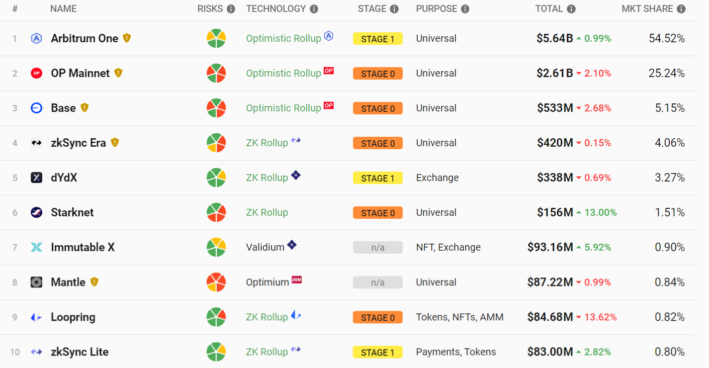Open the Base project link
The height and width of the screenshot is (368, 709).
(63, 108)
